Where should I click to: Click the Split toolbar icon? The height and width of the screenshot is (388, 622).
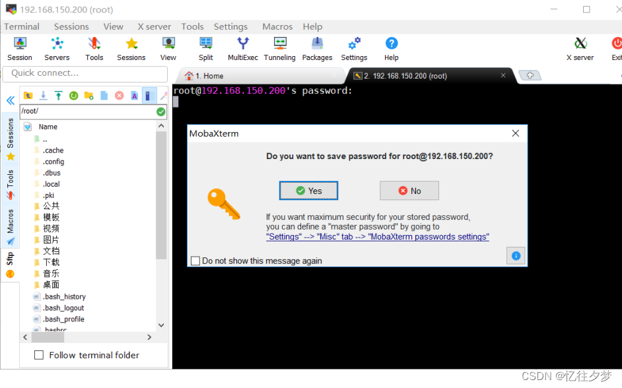(205, 49)
